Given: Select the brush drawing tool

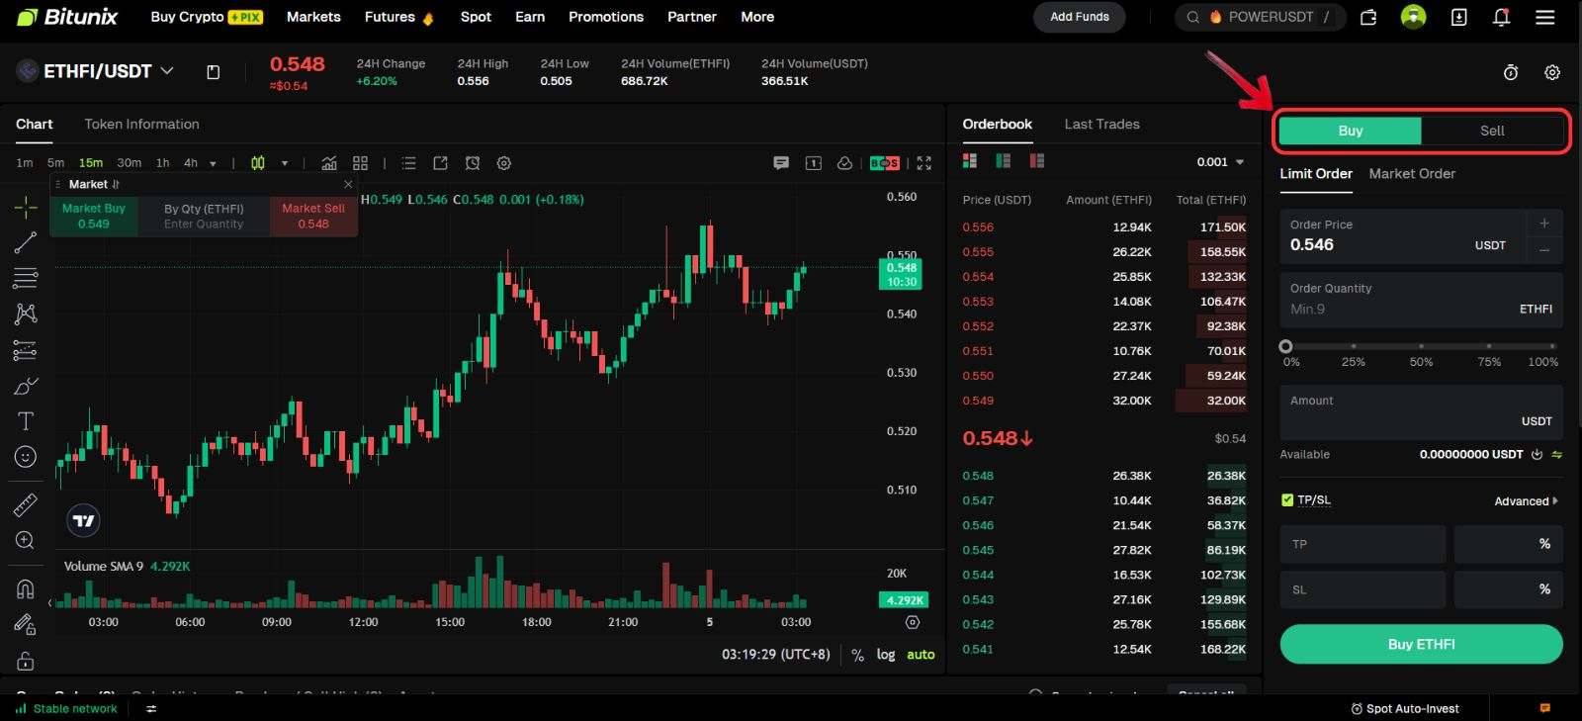Looking at the screenshot, I should (26, 386).
